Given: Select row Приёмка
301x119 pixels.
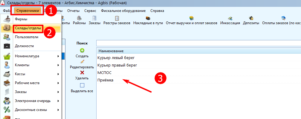Looking at the screenshot, I should (199, 80).
